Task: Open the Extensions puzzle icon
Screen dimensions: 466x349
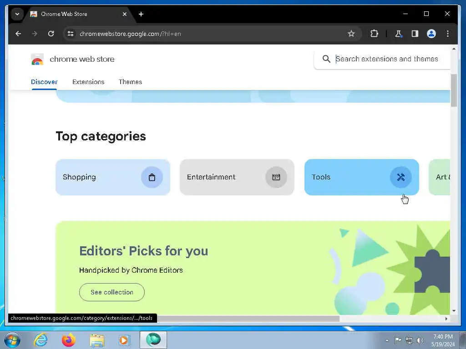Action: tap(374, 34)
